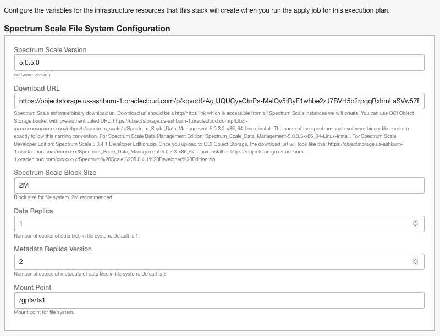Click the "Data Replica" field label
The width and height of the screenshot is (440, 336).
pyautogui.click(x=34, y=211)
